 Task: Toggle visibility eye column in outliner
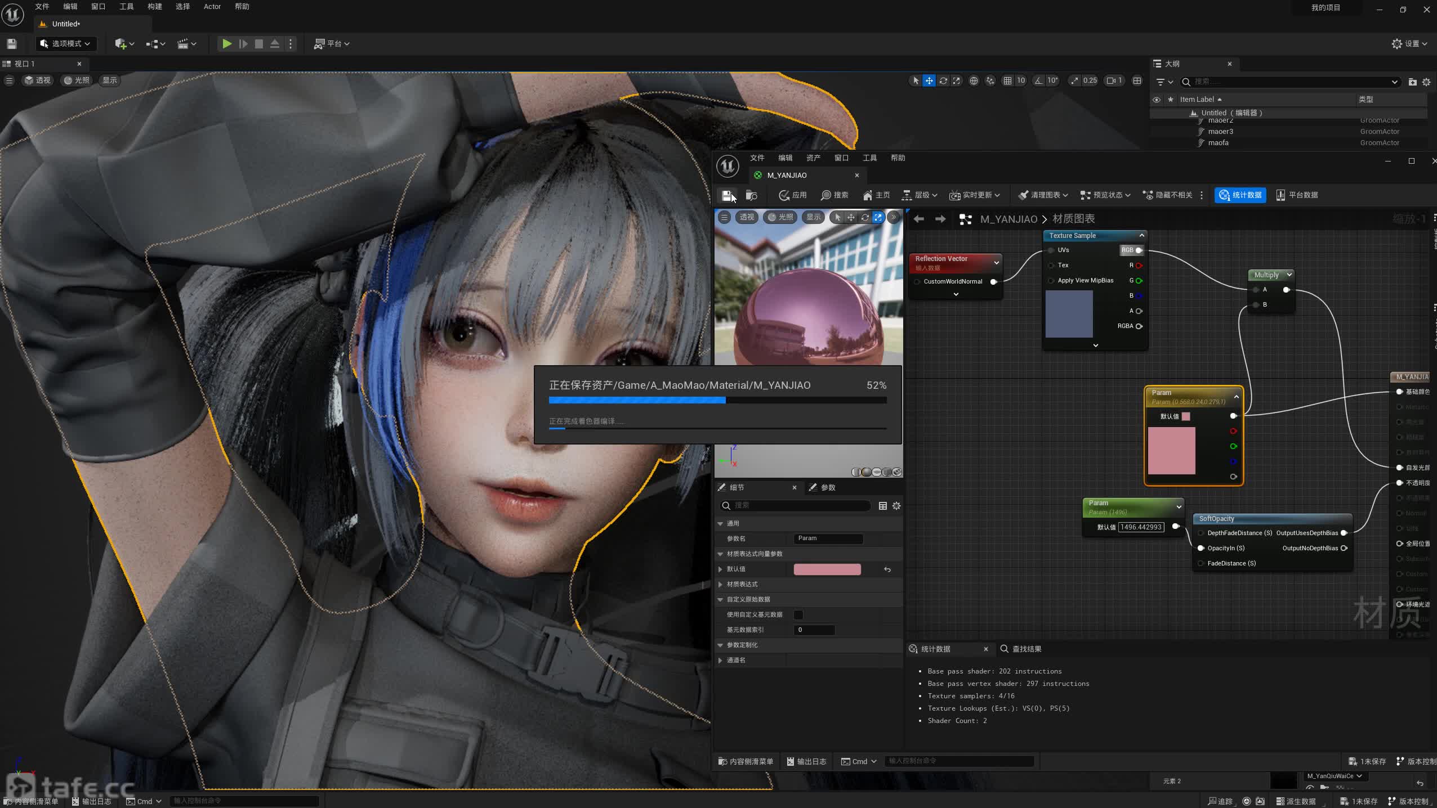point(1156,100)
